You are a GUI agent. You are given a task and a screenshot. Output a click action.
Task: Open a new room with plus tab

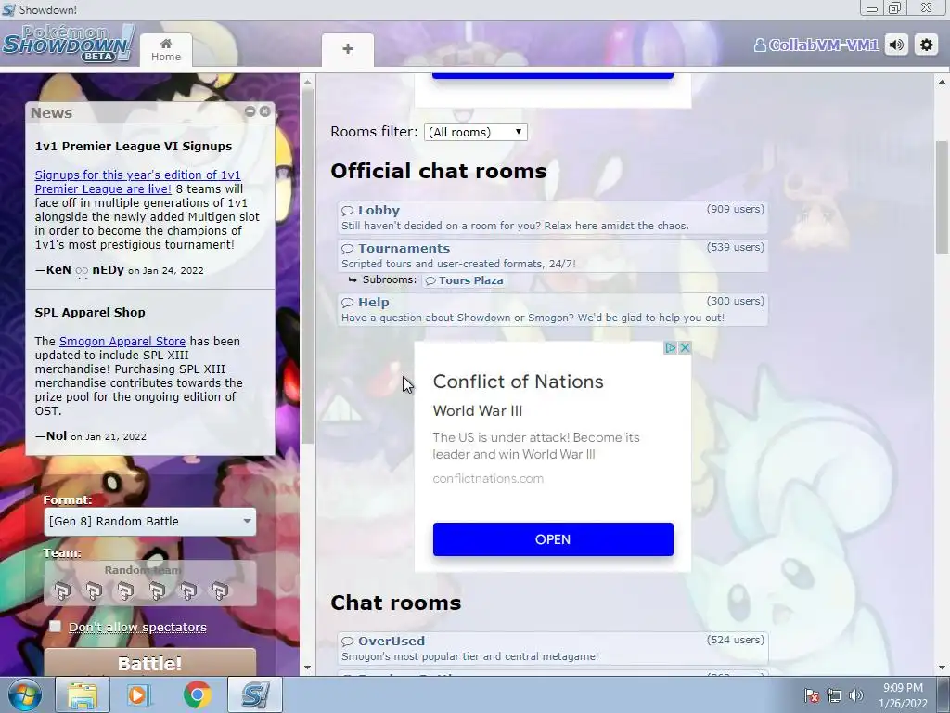[348, 50]
